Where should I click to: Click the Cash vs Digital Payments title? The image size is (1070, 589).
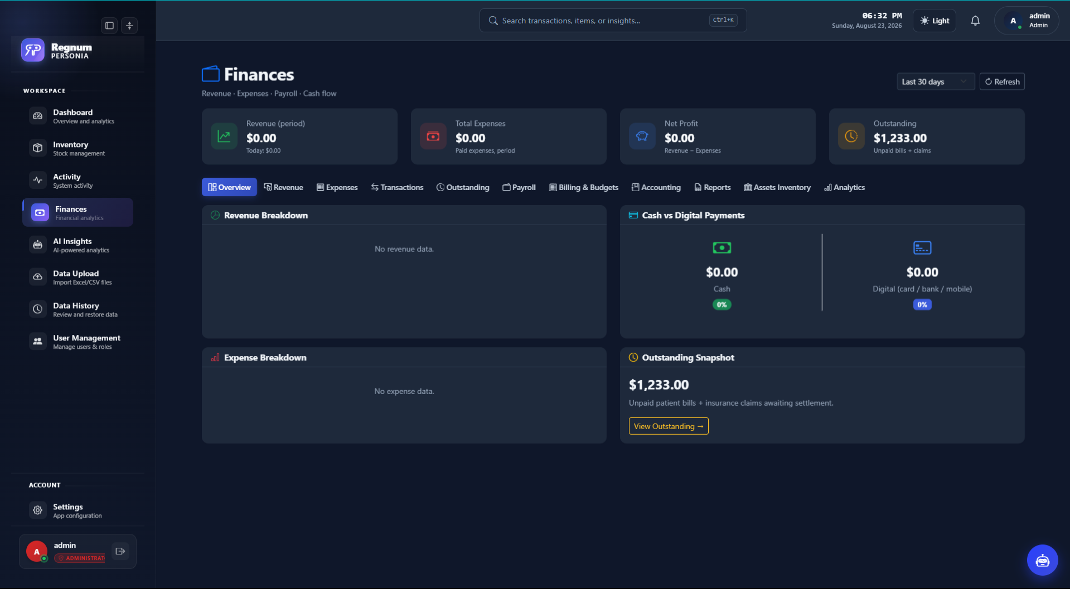(x=693, y=215)
